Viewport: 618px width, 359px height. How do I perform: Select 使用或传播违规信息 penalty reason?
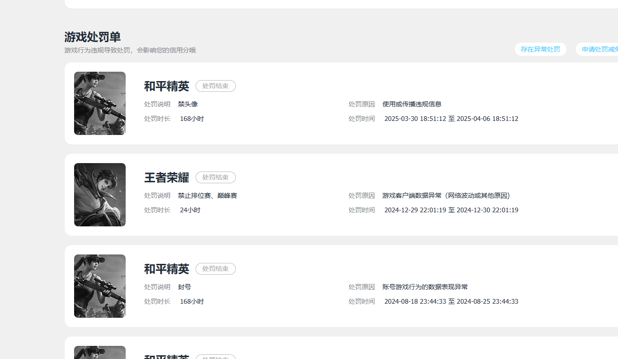point(412,104)
